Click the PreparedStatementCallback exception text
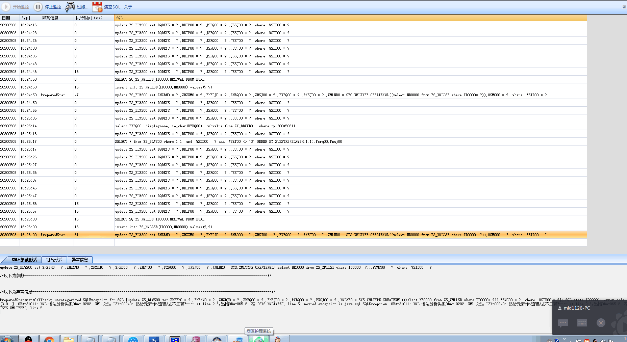Screen dimensions: 627x342 (276, 304)
